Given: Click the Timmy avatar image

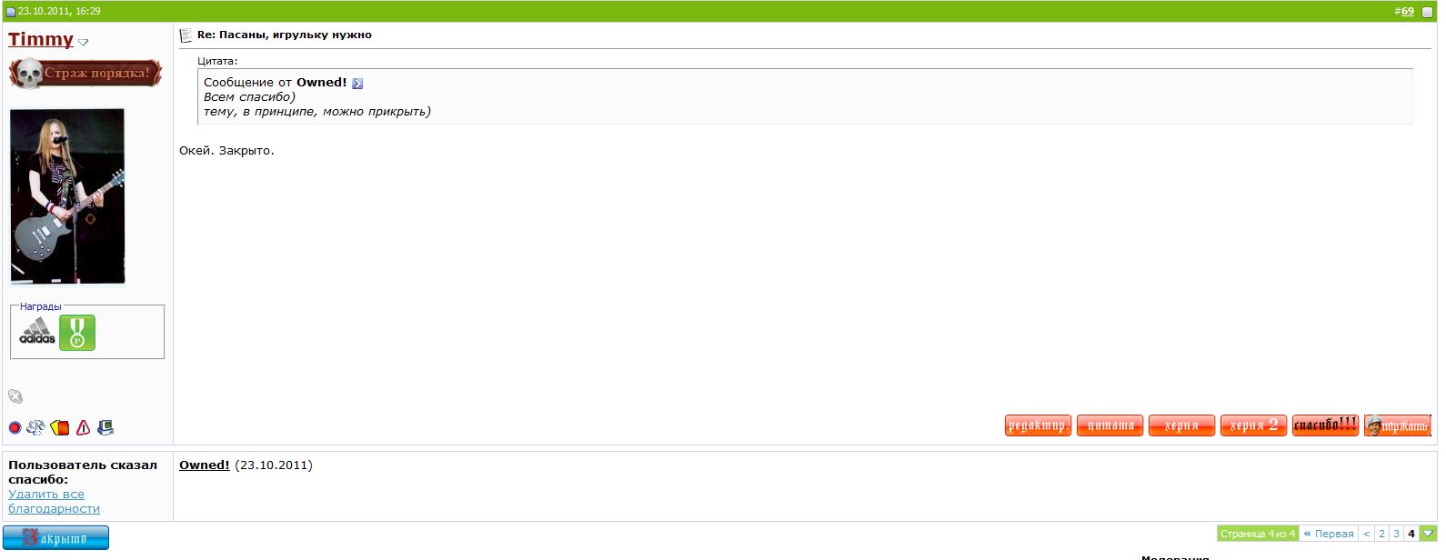Looking at the screenshot, I should pyautogui.click(x=67, y=196).
